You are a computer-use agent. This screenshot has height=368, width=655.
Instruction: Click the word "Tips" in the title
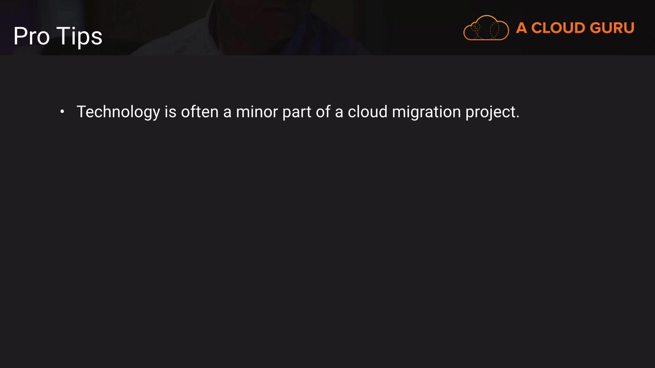click(79, 36)
